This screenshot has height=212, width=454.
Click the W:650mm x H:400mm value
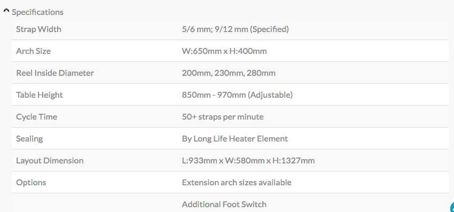coord(224,51)
